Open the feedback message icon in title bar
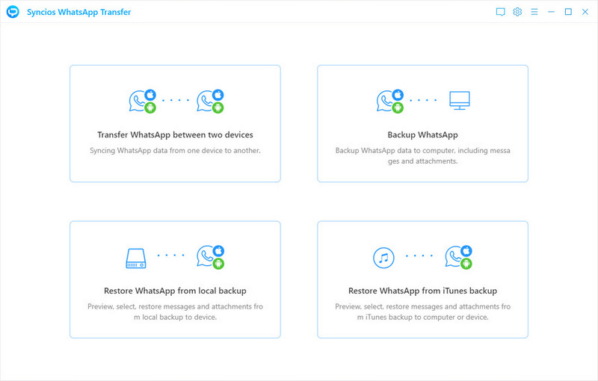The image size is (598, 381). pos(500,12)
